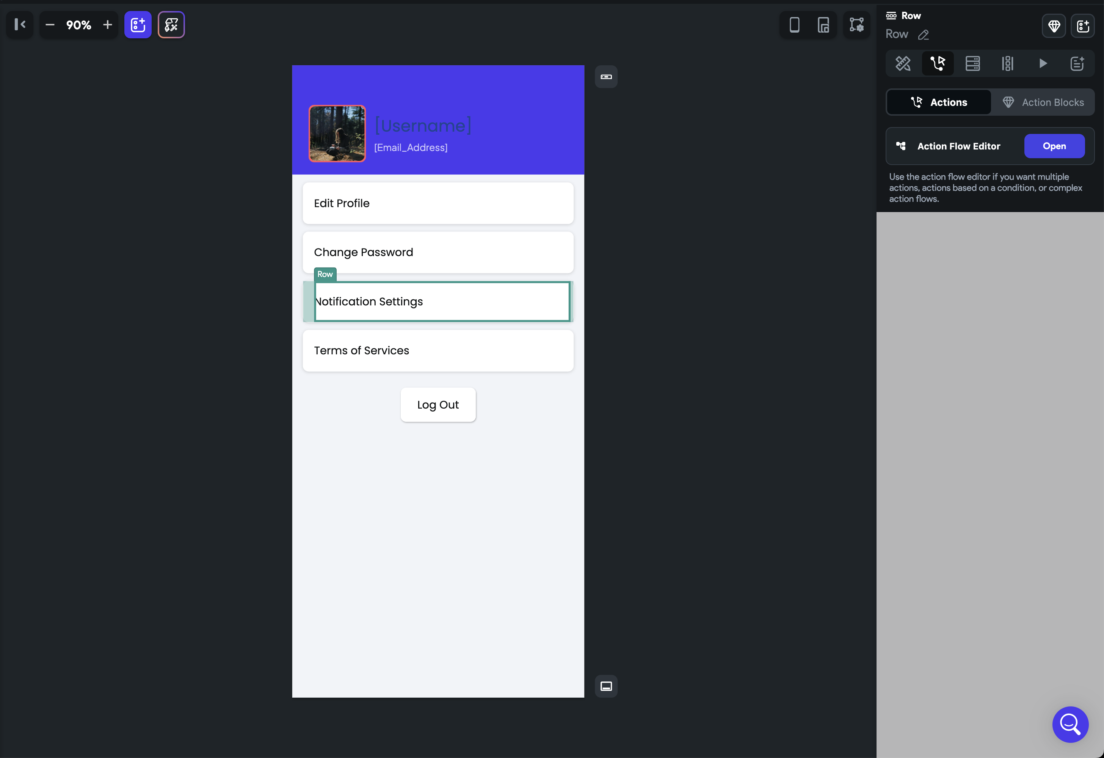Open the Backend Query panel tab
Viewport: 1104px width, 758px height.
click(x=973, y=63)
